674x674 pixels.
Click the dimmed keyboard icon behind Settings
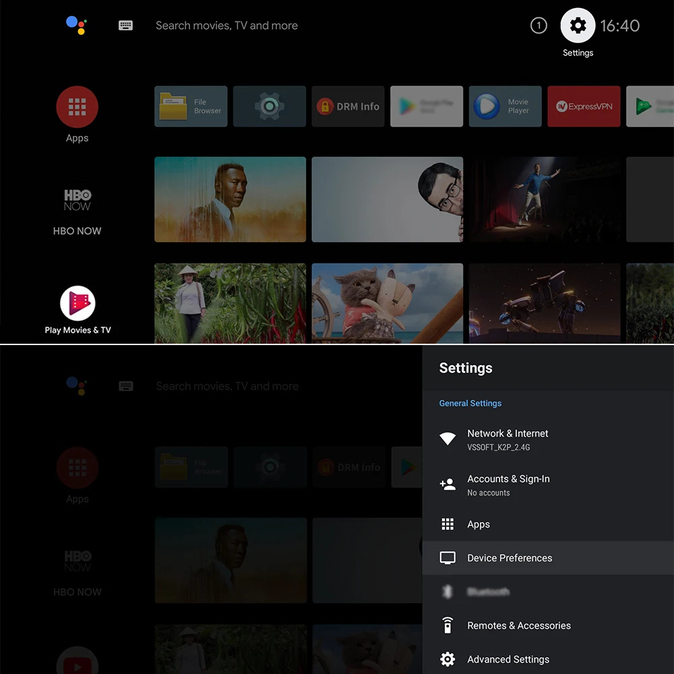tap(125, 386)
